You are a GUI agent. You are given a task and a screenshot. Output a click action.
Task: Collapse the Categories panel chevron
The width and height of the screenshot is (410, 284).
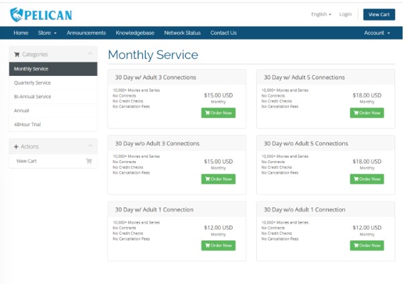click(90, 54)
